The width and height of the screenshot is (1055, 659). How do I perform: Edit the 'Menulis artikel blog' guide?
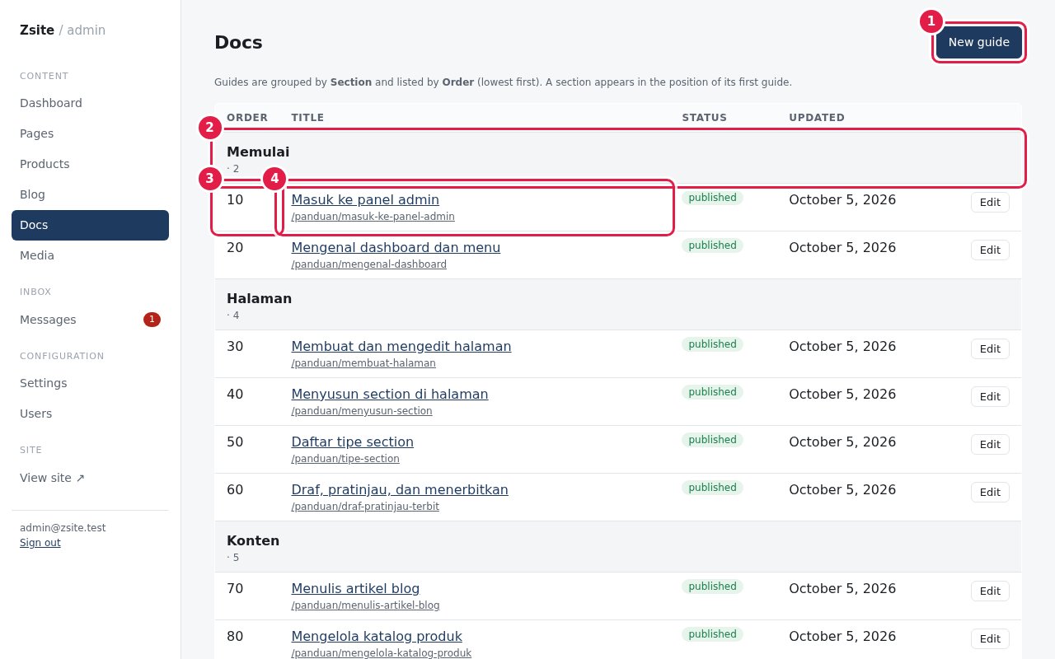coord(990,591)
